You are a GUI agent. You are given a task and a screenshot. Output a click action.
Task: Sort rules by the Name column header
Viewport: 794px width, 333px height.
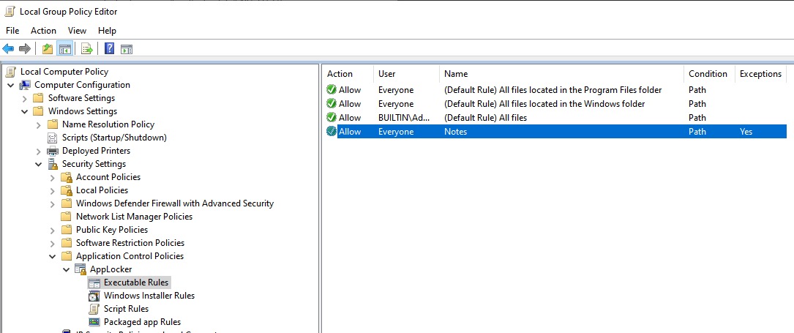(x=456, y=74)
